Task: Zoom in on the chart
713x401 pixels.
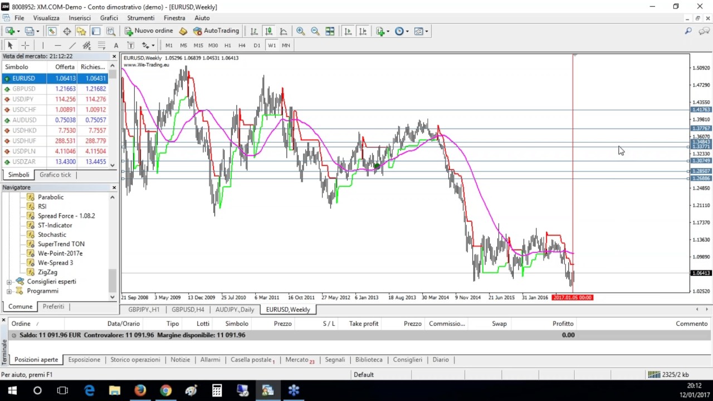Action: (x=301, y=31)
